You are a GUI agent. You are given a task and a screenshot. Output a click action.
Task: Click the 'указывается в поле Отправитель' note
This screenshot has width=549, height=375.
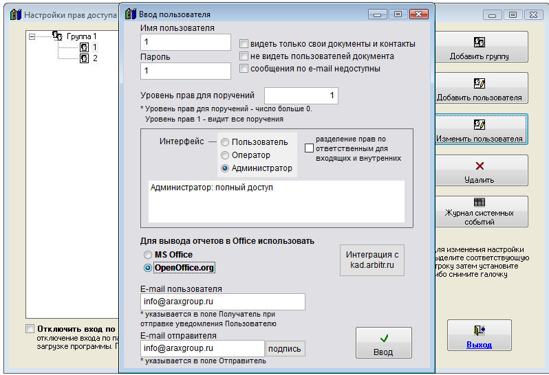click(x=203, y=361)
